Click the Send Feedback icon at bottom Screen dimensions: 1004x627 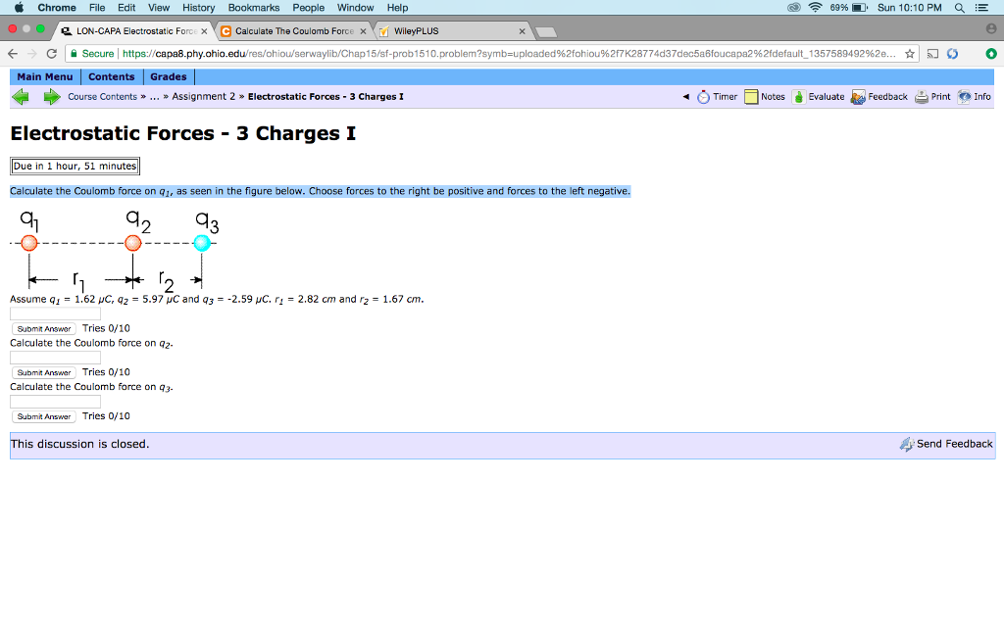(907, 444)
